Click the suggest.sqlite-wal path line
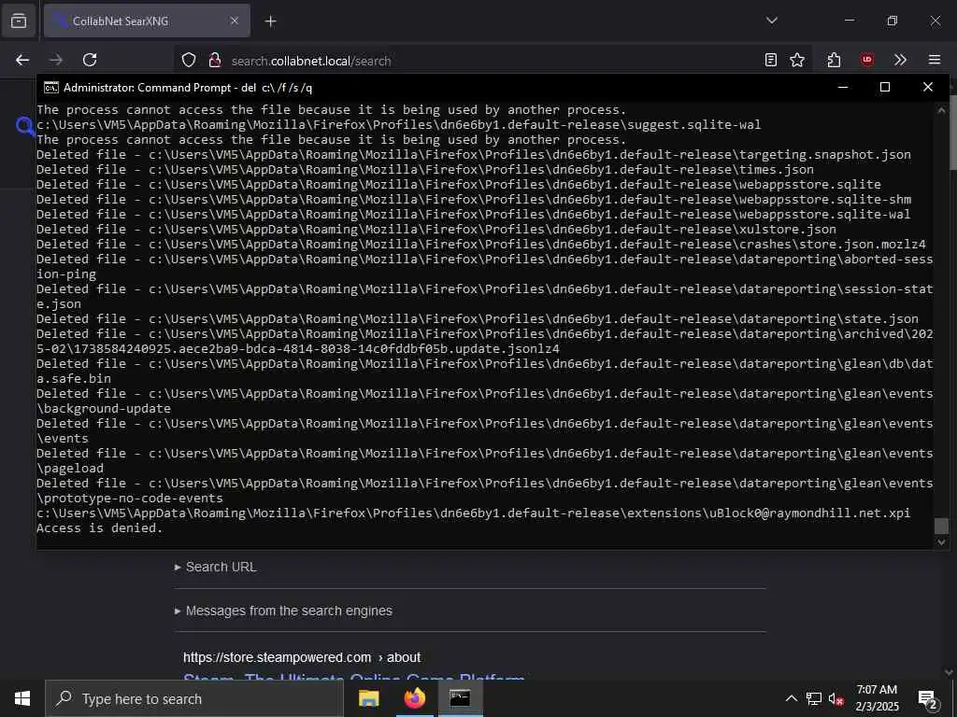 click(398, 125)
